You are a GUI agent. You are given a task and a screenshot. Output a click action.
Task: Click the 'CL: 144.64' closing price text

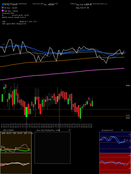pos(49,5)
